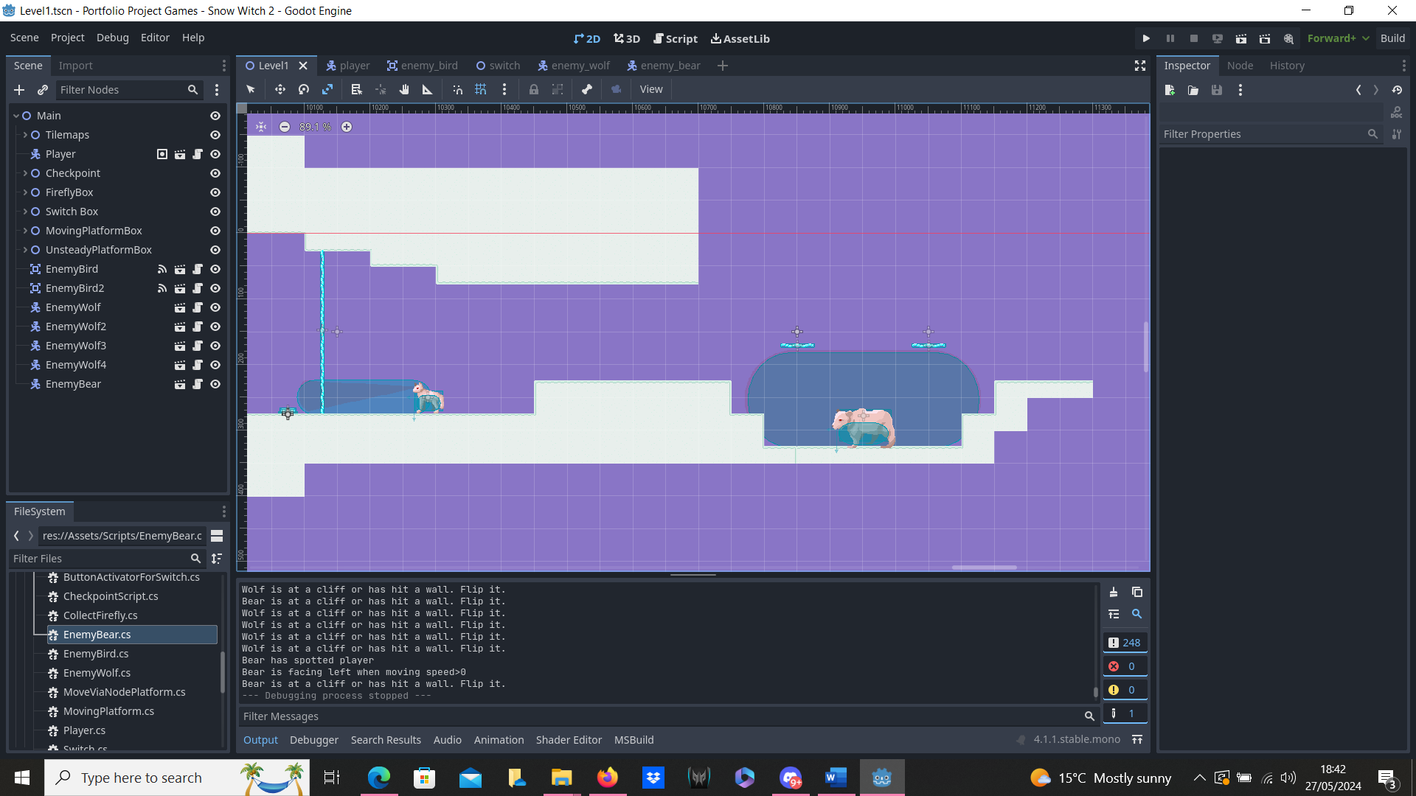The height and width of the screenshot is (796, 1416).
Task: Clear the output log
Action: click(x=1114, y=592)
